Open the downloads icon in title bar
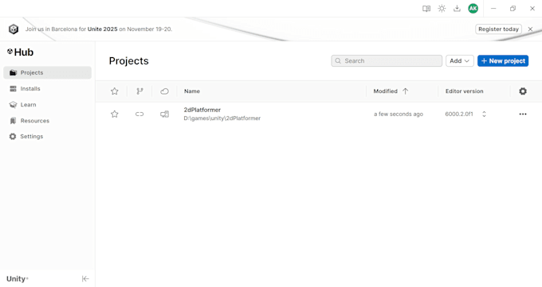542x287 pixels. [x=457, y=9]
